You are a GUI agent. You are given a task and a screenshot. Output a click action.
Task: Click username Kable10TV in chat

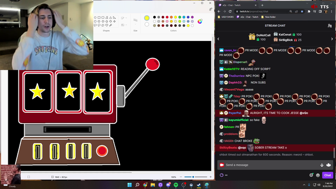232,69
